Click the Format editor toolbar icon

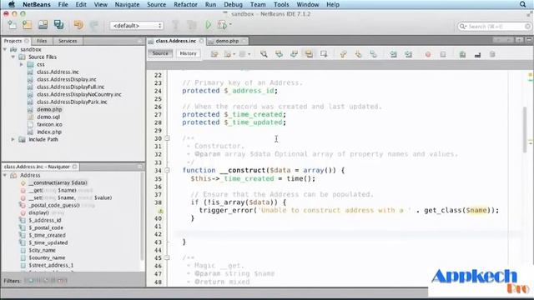point(492,54)
